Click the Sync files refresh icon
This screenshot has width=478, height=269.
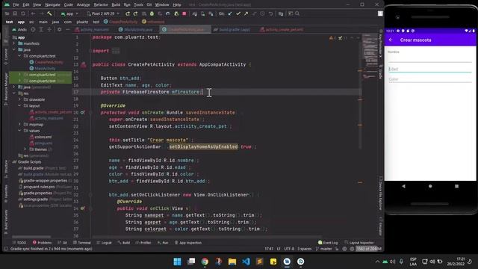[23, 13]
